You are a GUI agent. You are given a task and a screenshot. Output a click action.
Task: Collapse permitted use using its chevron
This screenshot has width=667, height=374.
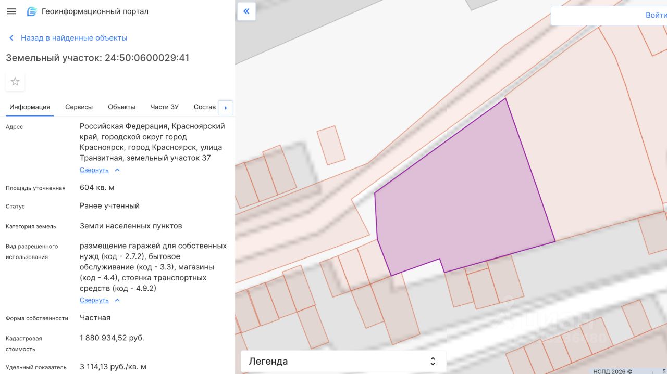pos(117,300)
